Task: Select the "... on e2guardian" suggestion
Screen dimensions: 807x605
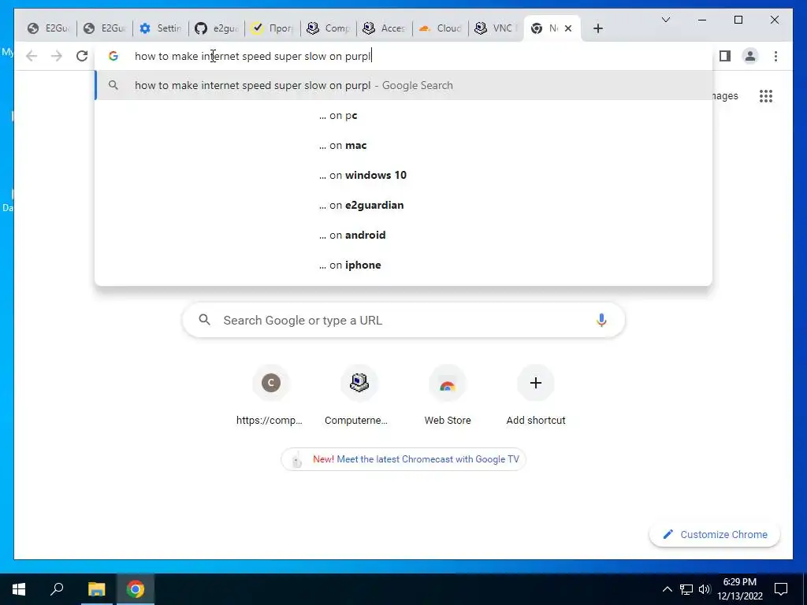Action: tap(403, 205)
